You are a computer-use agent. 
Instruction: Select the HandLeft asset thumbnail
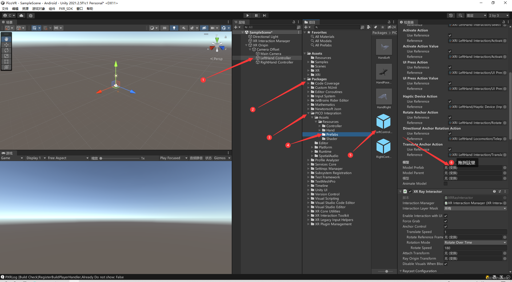pos(384,47)
